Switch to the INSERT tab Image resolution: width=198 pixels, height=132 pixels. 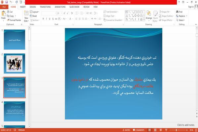(x=23, y=7)
